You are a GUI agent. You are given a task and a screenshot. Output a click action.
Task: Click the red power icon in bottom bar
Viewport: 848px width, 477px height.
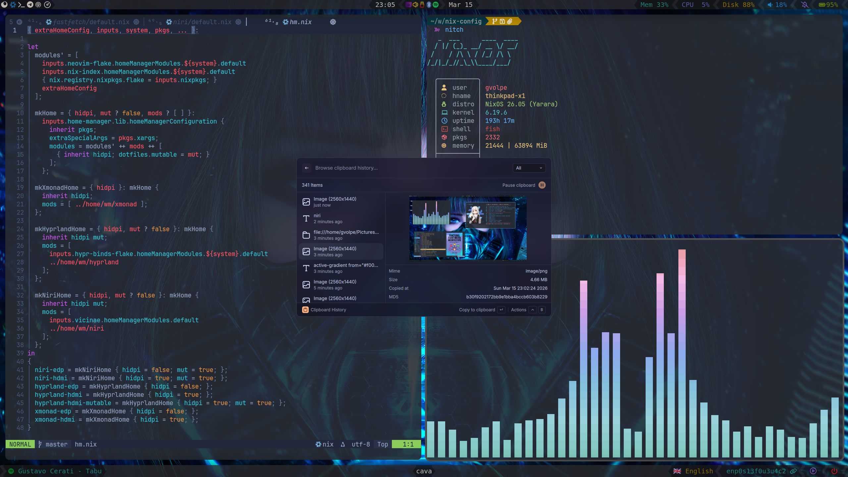834,471
